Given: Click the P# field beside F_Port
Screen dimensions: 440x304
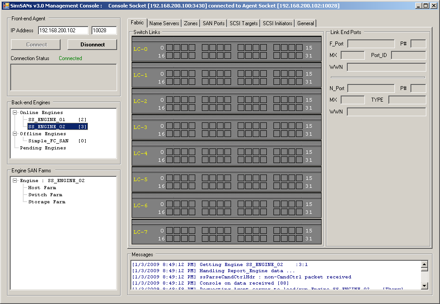Looking at the screenshot, I should click(x=418, y=44).
